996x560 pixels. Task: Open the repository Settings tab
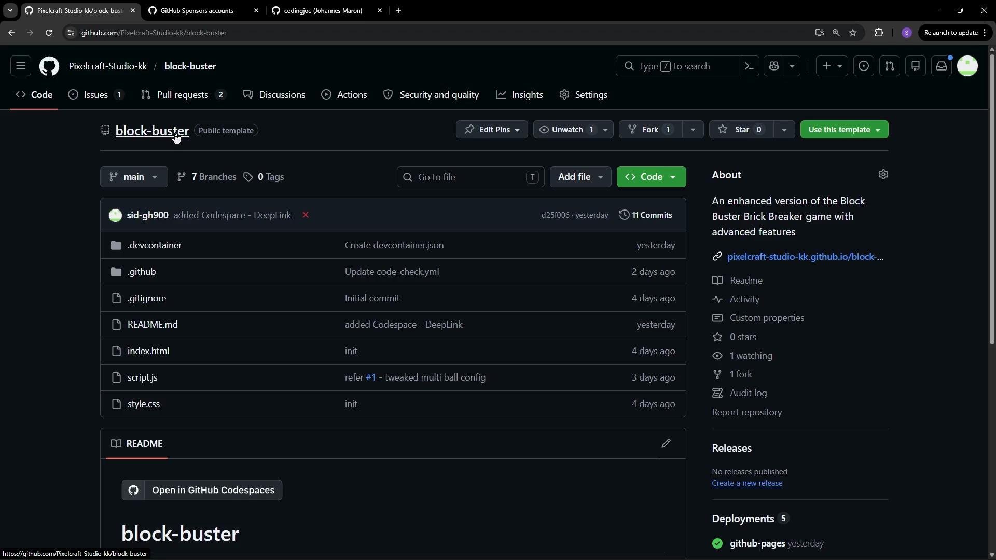pyautogui.click(x=584, y=95)
